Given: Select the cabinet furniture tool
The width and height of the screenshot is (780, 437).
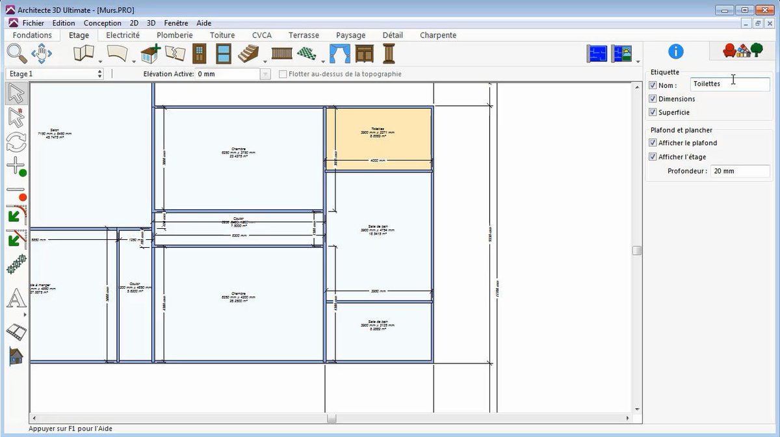Looking at the screenshot, I should pyautogui.click(x=365, y=53).
